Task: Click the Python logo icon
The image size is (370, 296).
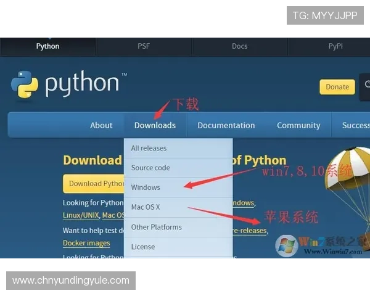Action: [x=25, y=85]
